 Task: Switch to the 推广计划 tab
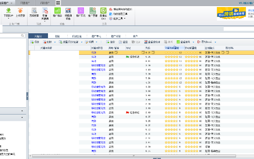(x=116, y=36)
